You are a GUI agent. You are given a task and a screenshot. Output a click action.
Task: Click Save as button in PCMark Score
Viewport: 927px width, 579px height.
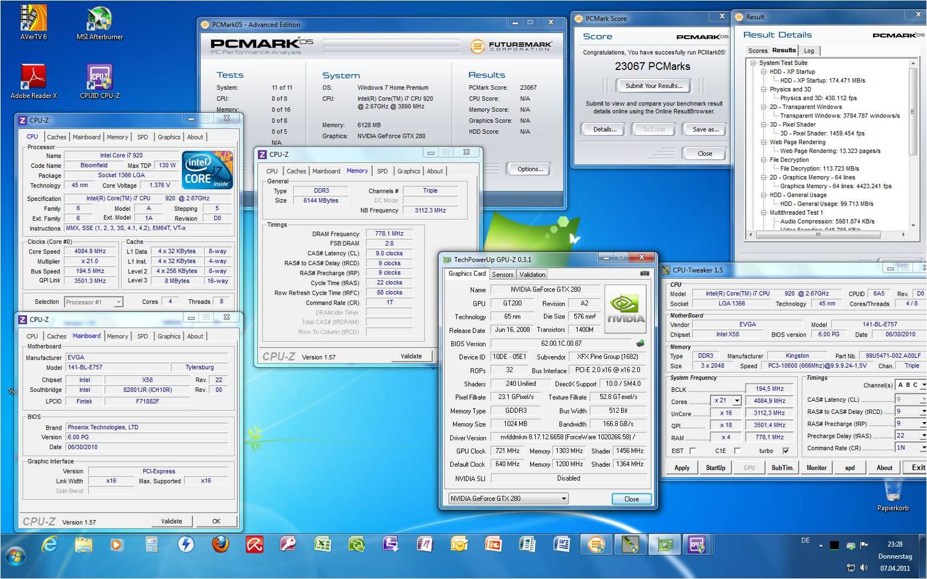706,129
